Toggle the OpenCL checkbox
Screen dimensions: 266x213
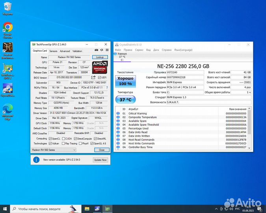click(x=50, y=138)
